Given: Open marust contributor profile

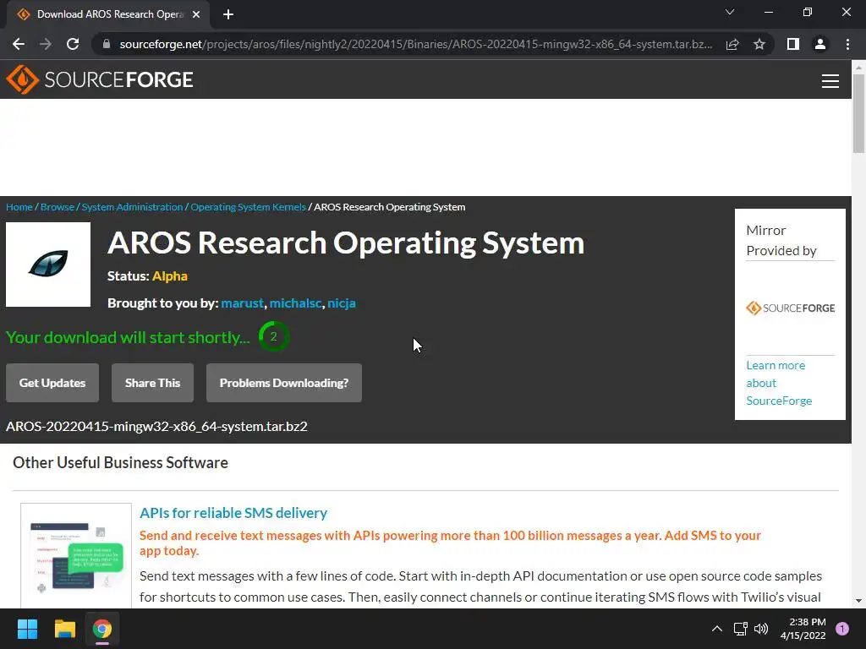Looking at the screenshot, I should tap(243, 303).
